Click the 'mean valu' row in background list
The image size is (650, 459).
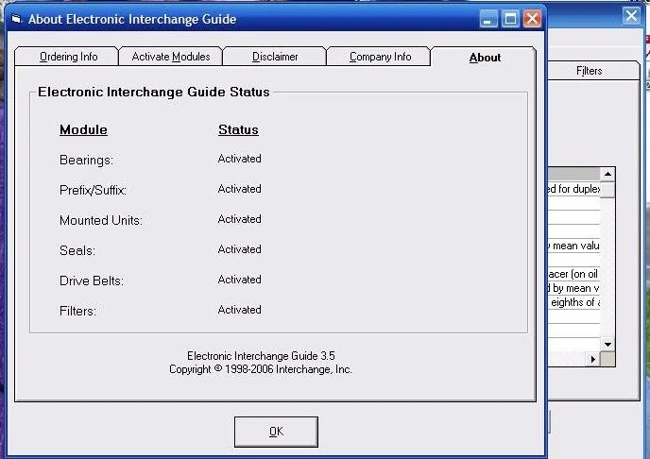point(574,246)
